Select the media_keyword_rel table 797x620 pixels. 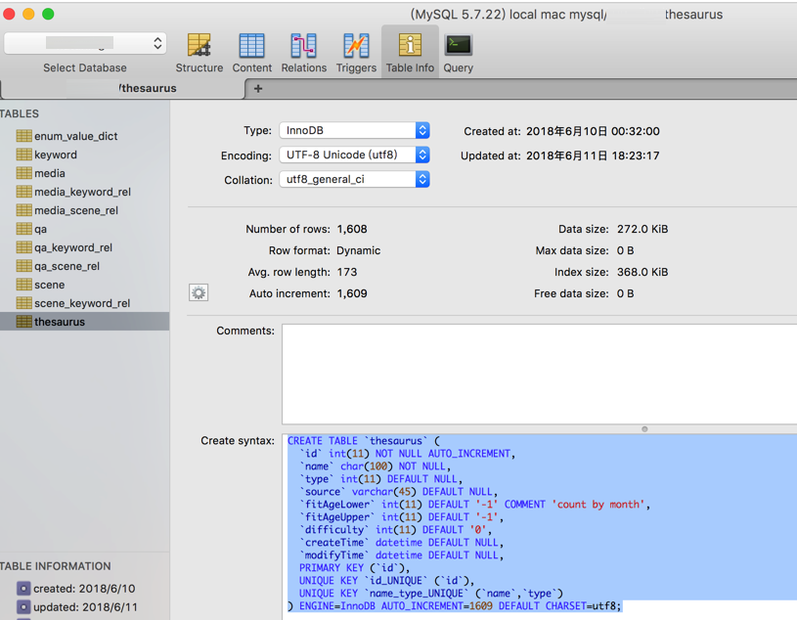point(82,192)
